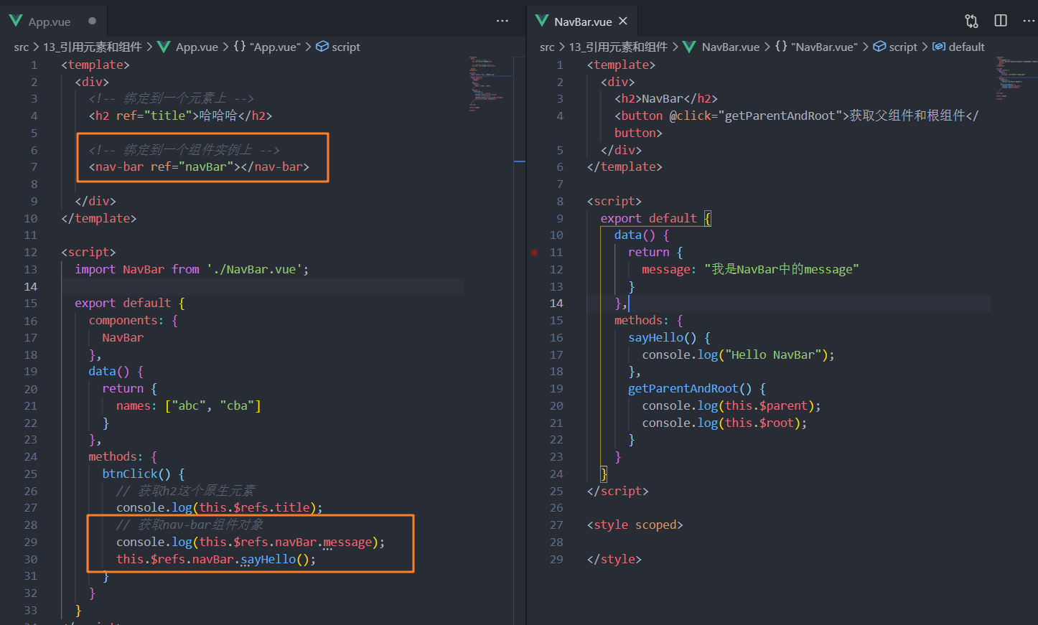The image size is (1038, 625).
Task: Click the default export symbol icon in breadcrumb
Action: 939,47
